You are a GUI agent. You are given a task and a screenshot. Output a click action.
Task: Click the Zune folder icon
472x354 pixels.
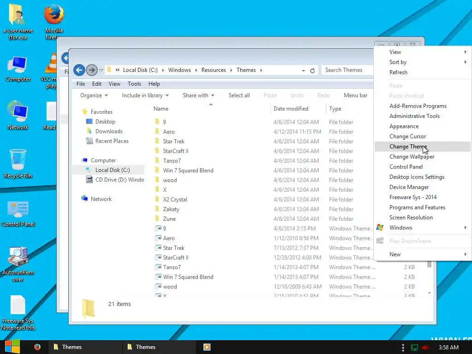(x=157, y=218)
